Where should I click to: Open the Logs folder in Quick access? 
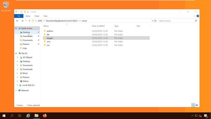(25, 48)
